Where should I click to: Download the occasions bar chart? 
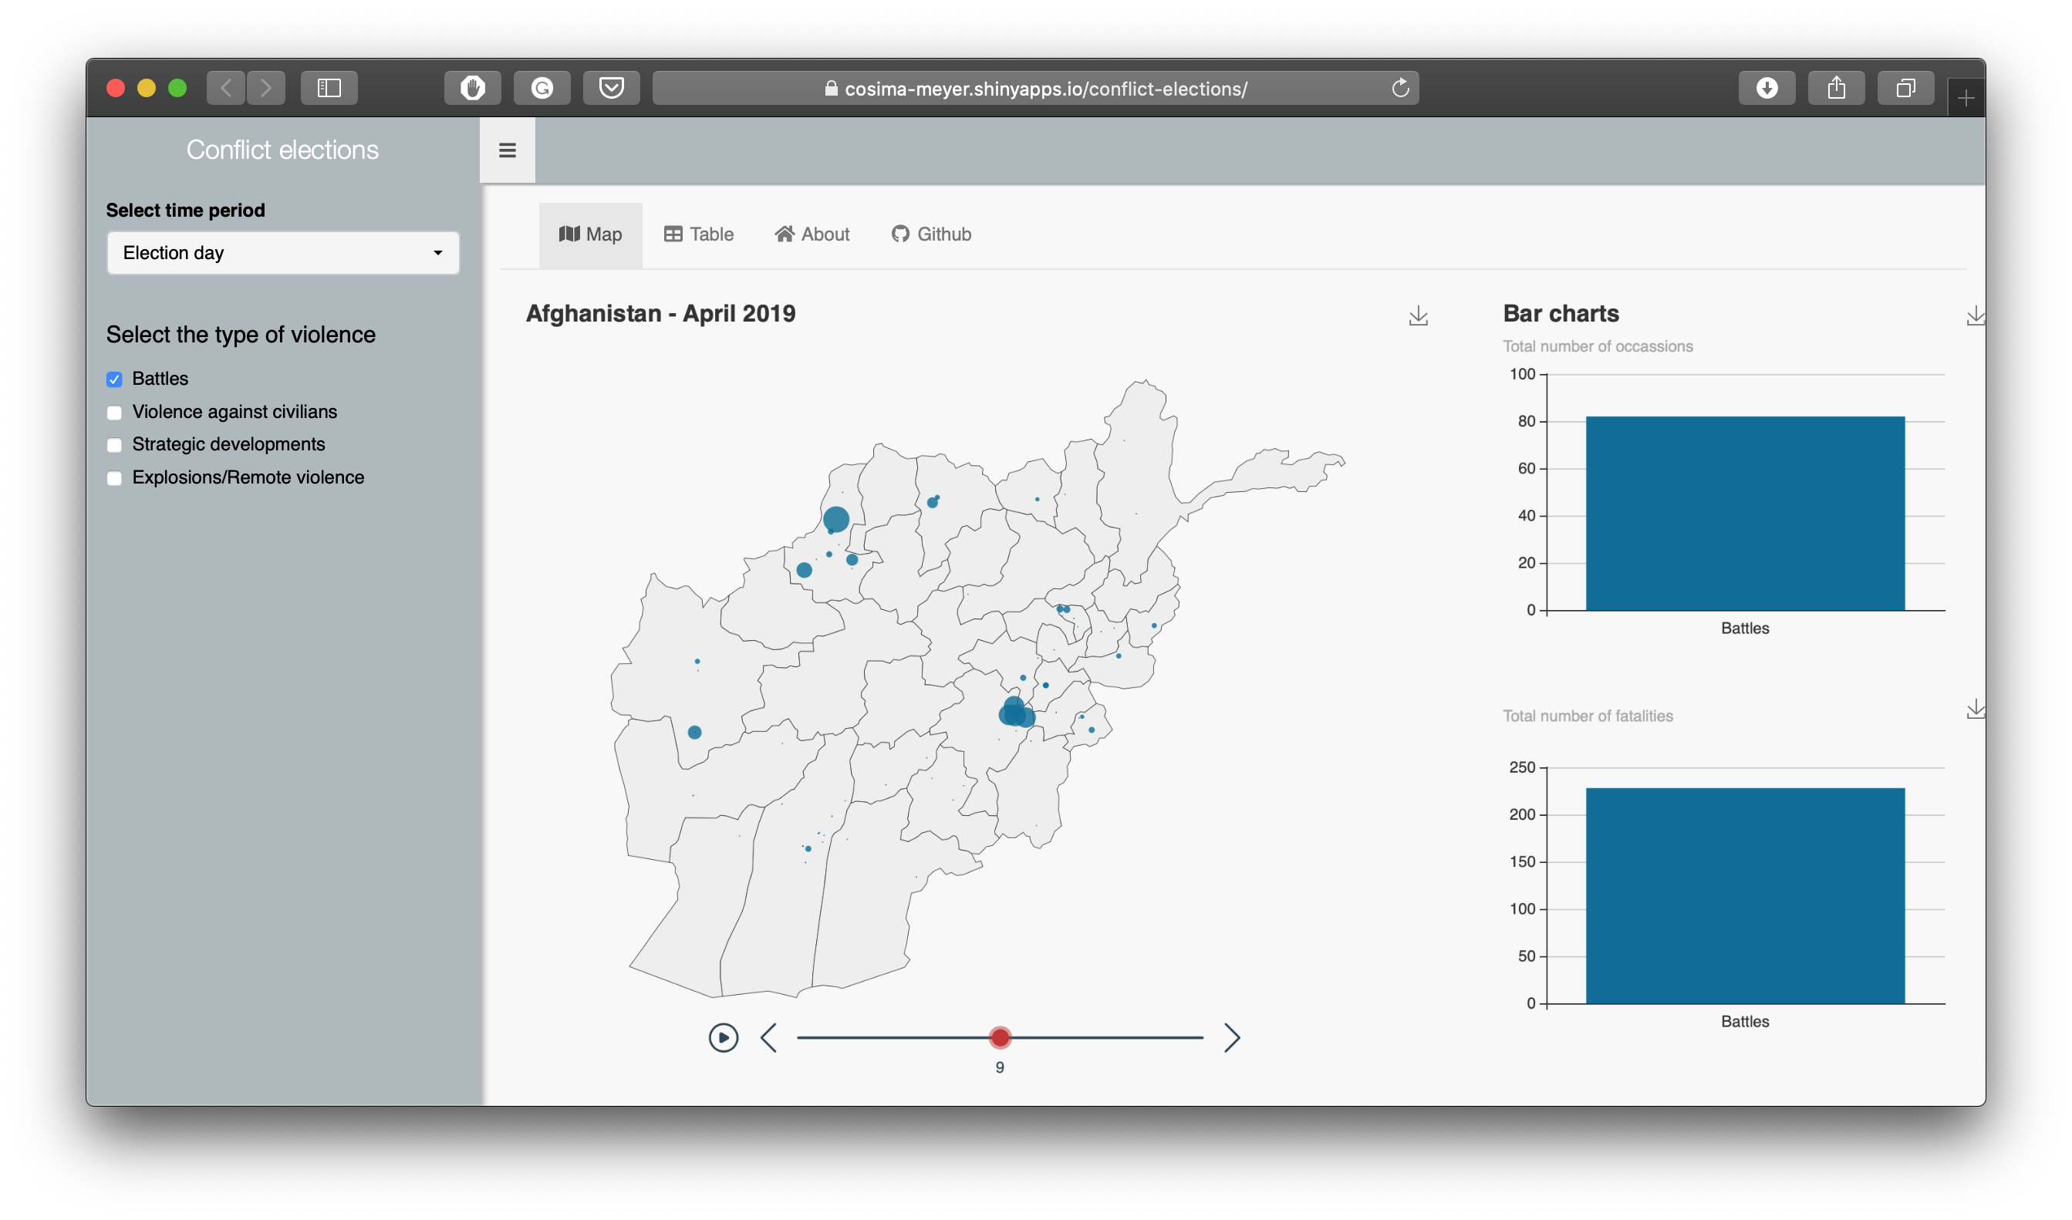click(x=1974, y=315)
